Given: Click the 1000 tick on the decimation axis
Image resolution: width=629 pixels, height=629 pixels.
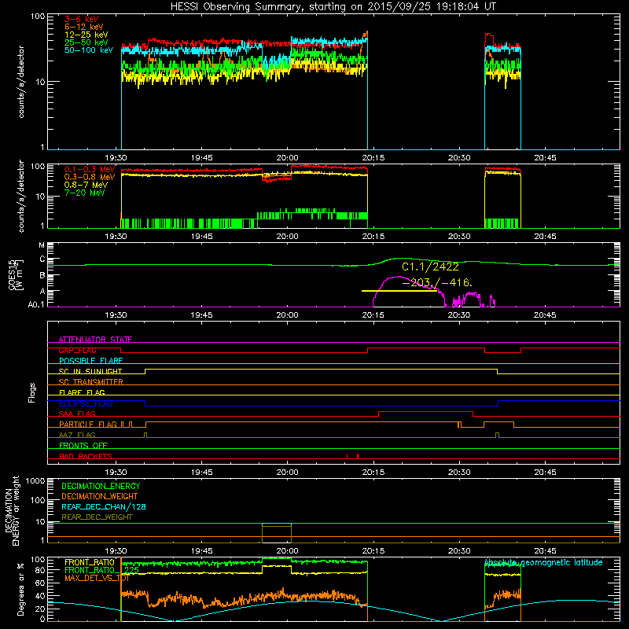Looking at the screenshot, I should pyautogui.click(x=35, y=480).
